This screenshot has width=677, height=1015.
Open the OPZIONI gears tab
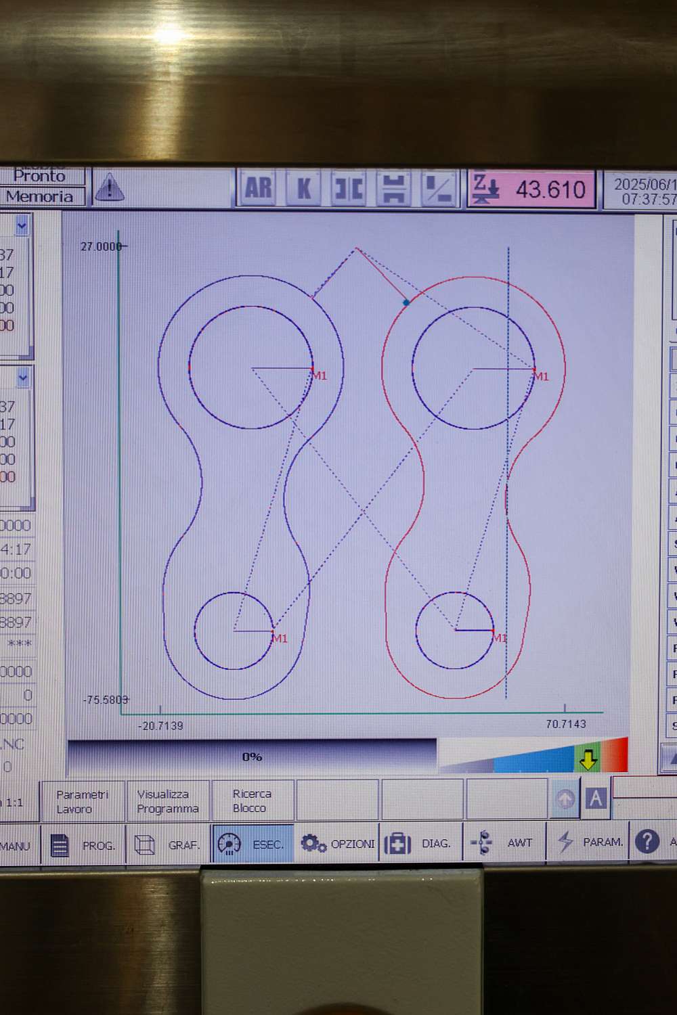point(337,844)
